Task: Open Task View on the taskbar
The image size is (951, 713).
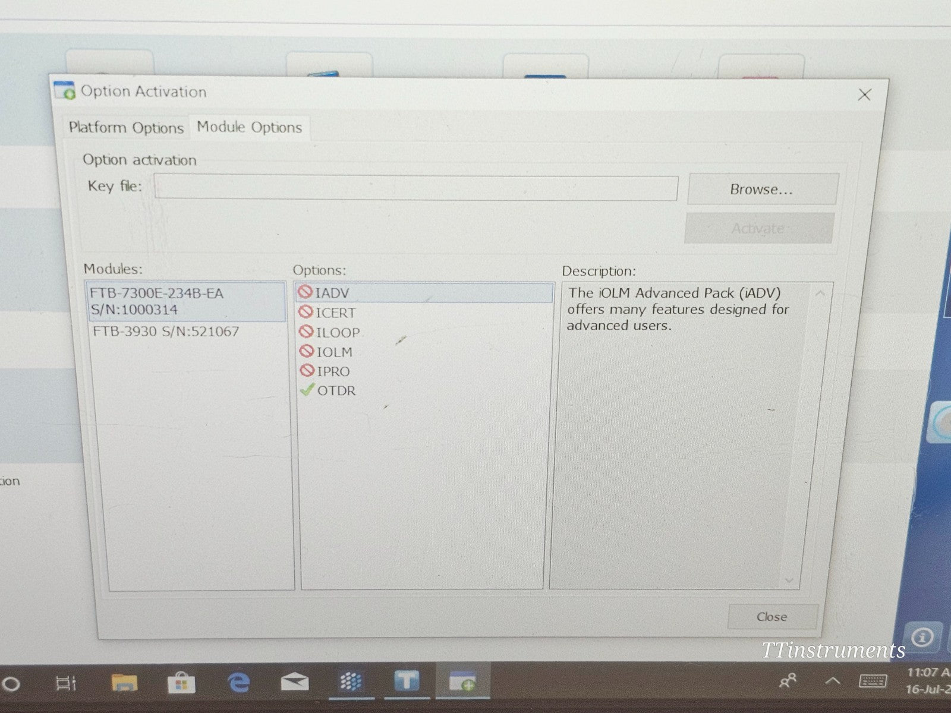Action: coord(65,683)
